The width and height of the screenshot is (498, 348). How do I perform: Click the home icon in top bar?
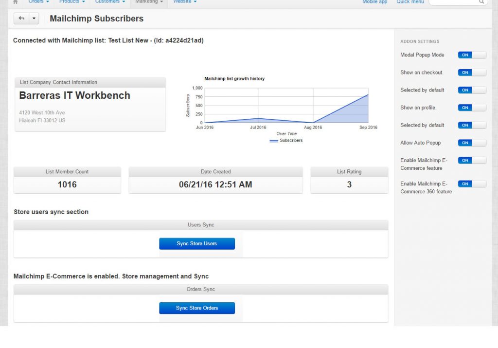point(15,2)
